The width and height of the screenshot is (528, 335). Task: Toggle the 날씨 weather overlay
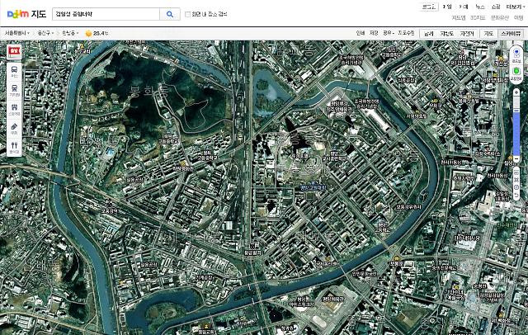coord(429,33)
